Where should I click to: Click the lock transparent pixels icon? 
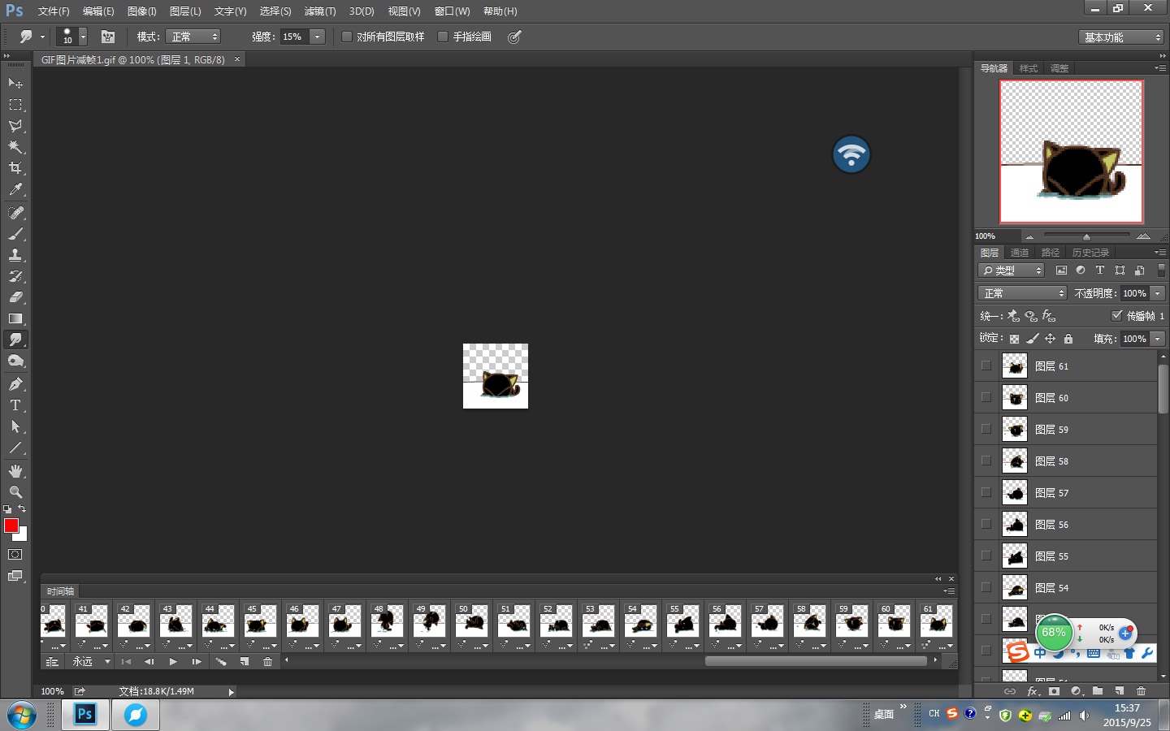[1014, 339]
